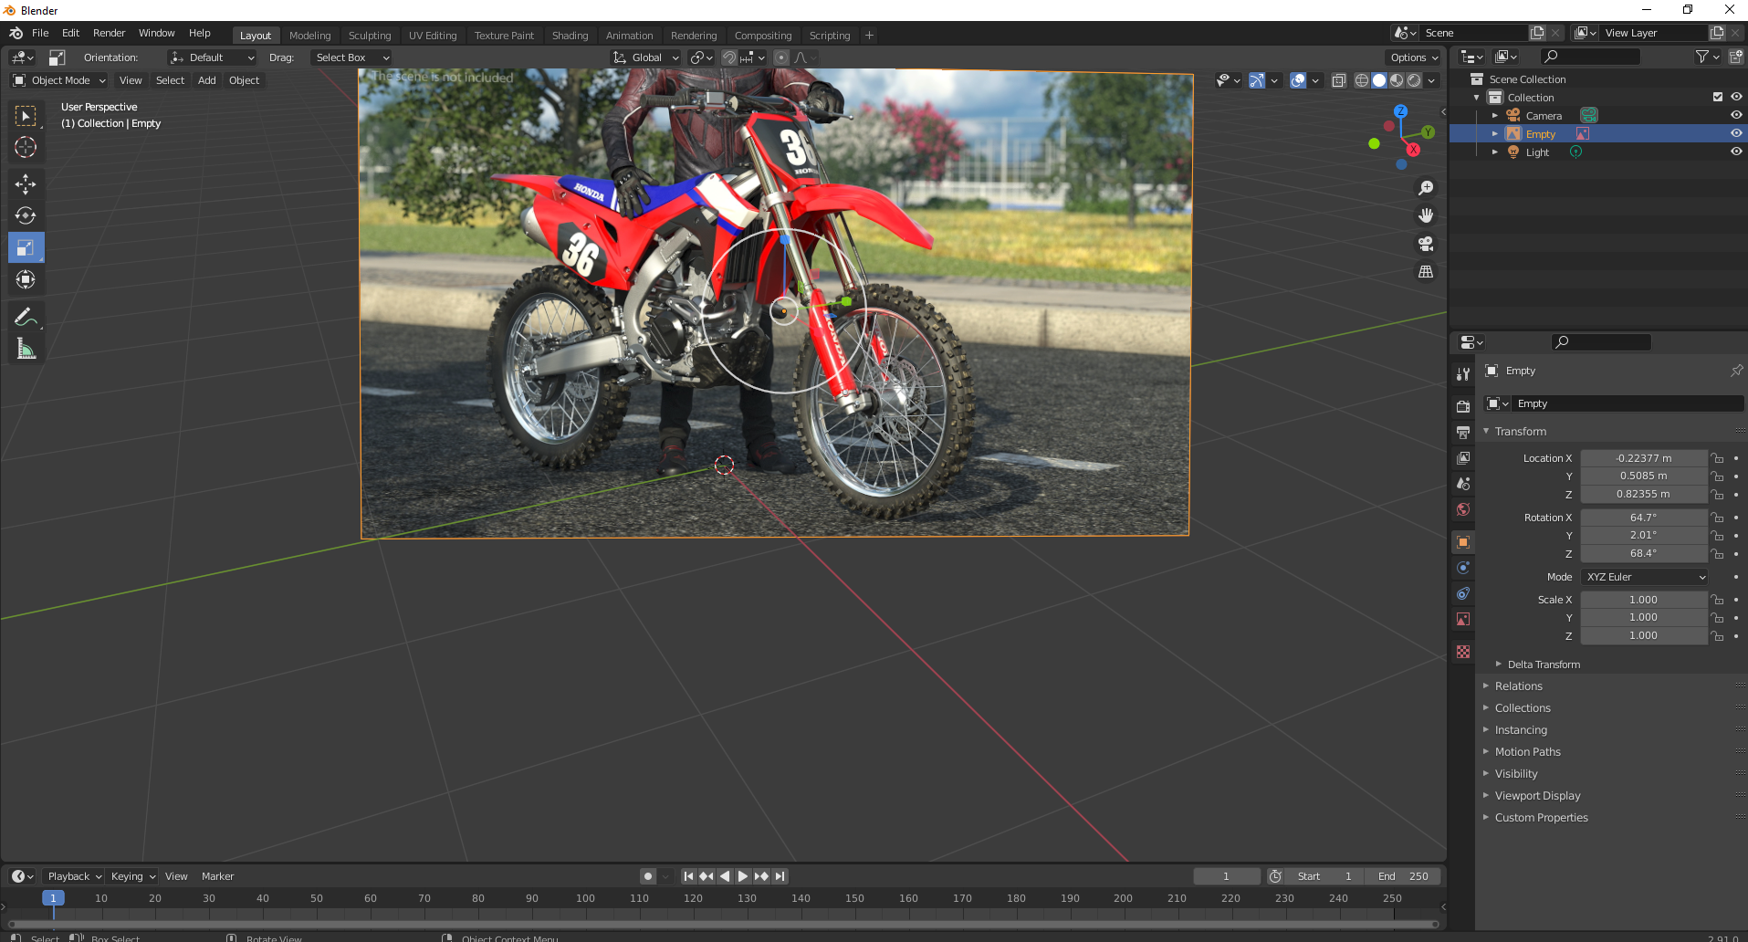
Task: Select the Select Box tool
Action: [26, 116]
